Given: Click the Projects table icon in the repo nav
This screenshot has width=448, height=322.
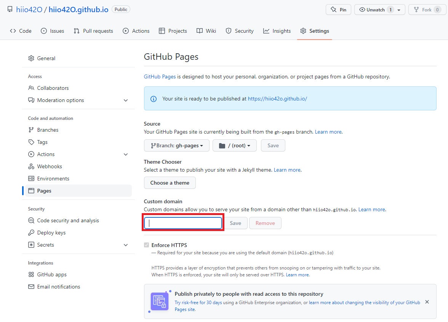Looking at the screenshot, I should [x=162, y=31].
